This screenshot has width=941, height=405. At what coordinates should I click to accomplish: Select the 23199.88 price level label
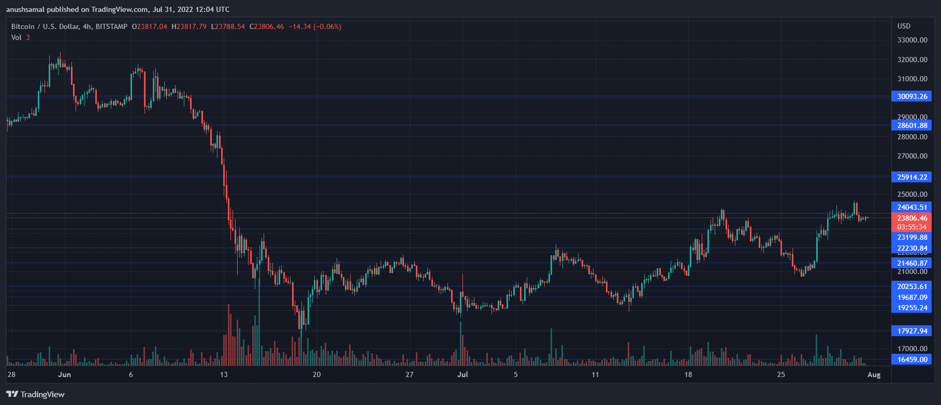click(911, 237)
